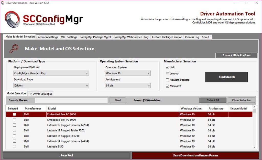Screen dimensions: 262x160
Task: Open the Operating System dropdown
Action: point(128,73)
